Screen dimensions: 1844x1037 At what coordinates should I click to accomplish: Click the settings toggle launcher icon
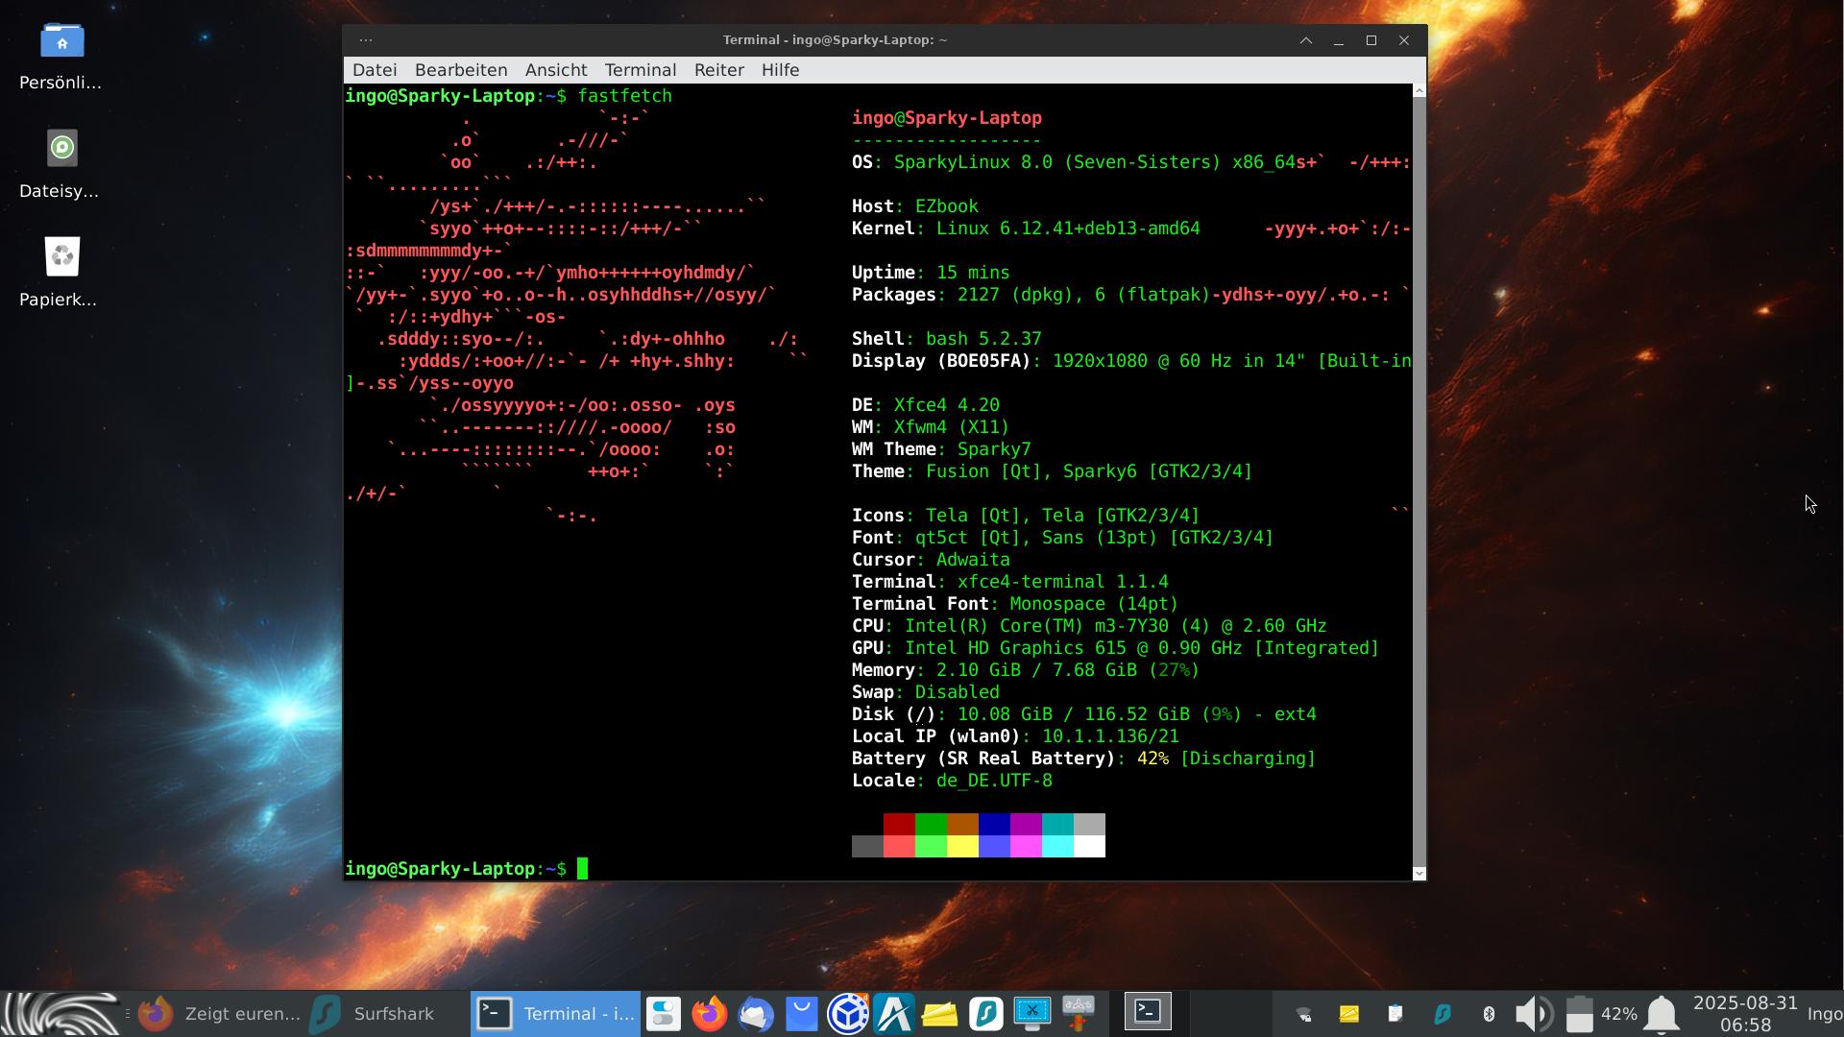pyautogui.click(x=664, y=1014)
